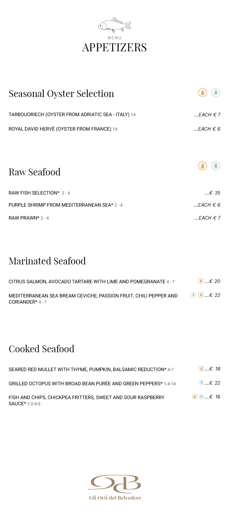
Task: Click the lactose-free icon on the Sea Bream Ceviche row
Action: pyautogui.click(x=193, y=295)
